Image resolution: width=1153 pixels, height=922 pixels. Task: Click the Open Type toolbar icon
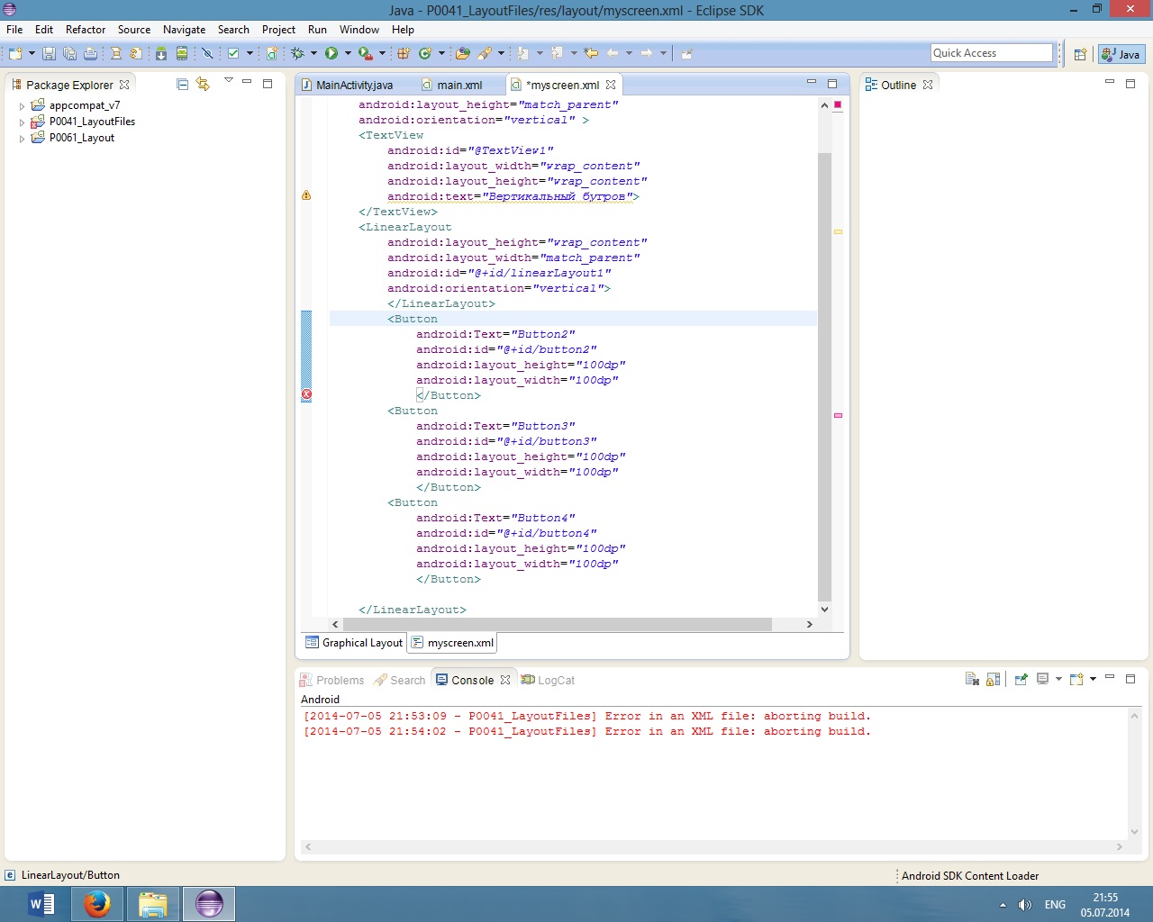(463, 54)
